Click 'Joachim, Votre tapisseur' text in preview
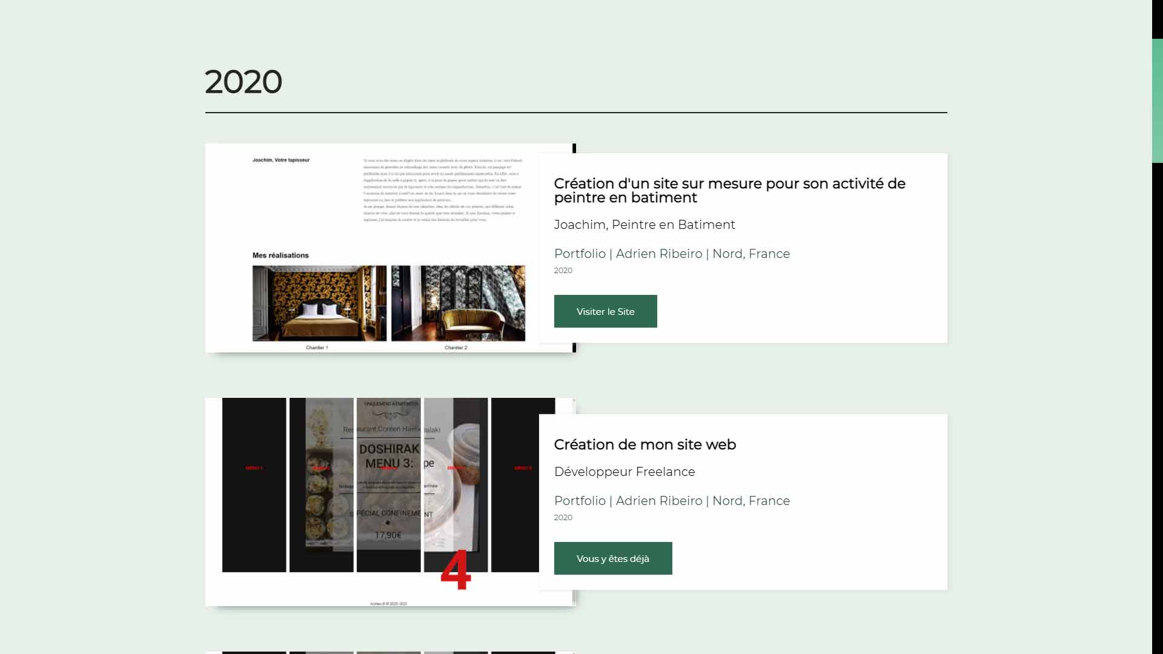The height and width of the screenshot is (654, 1163). (x=281, y=160)
